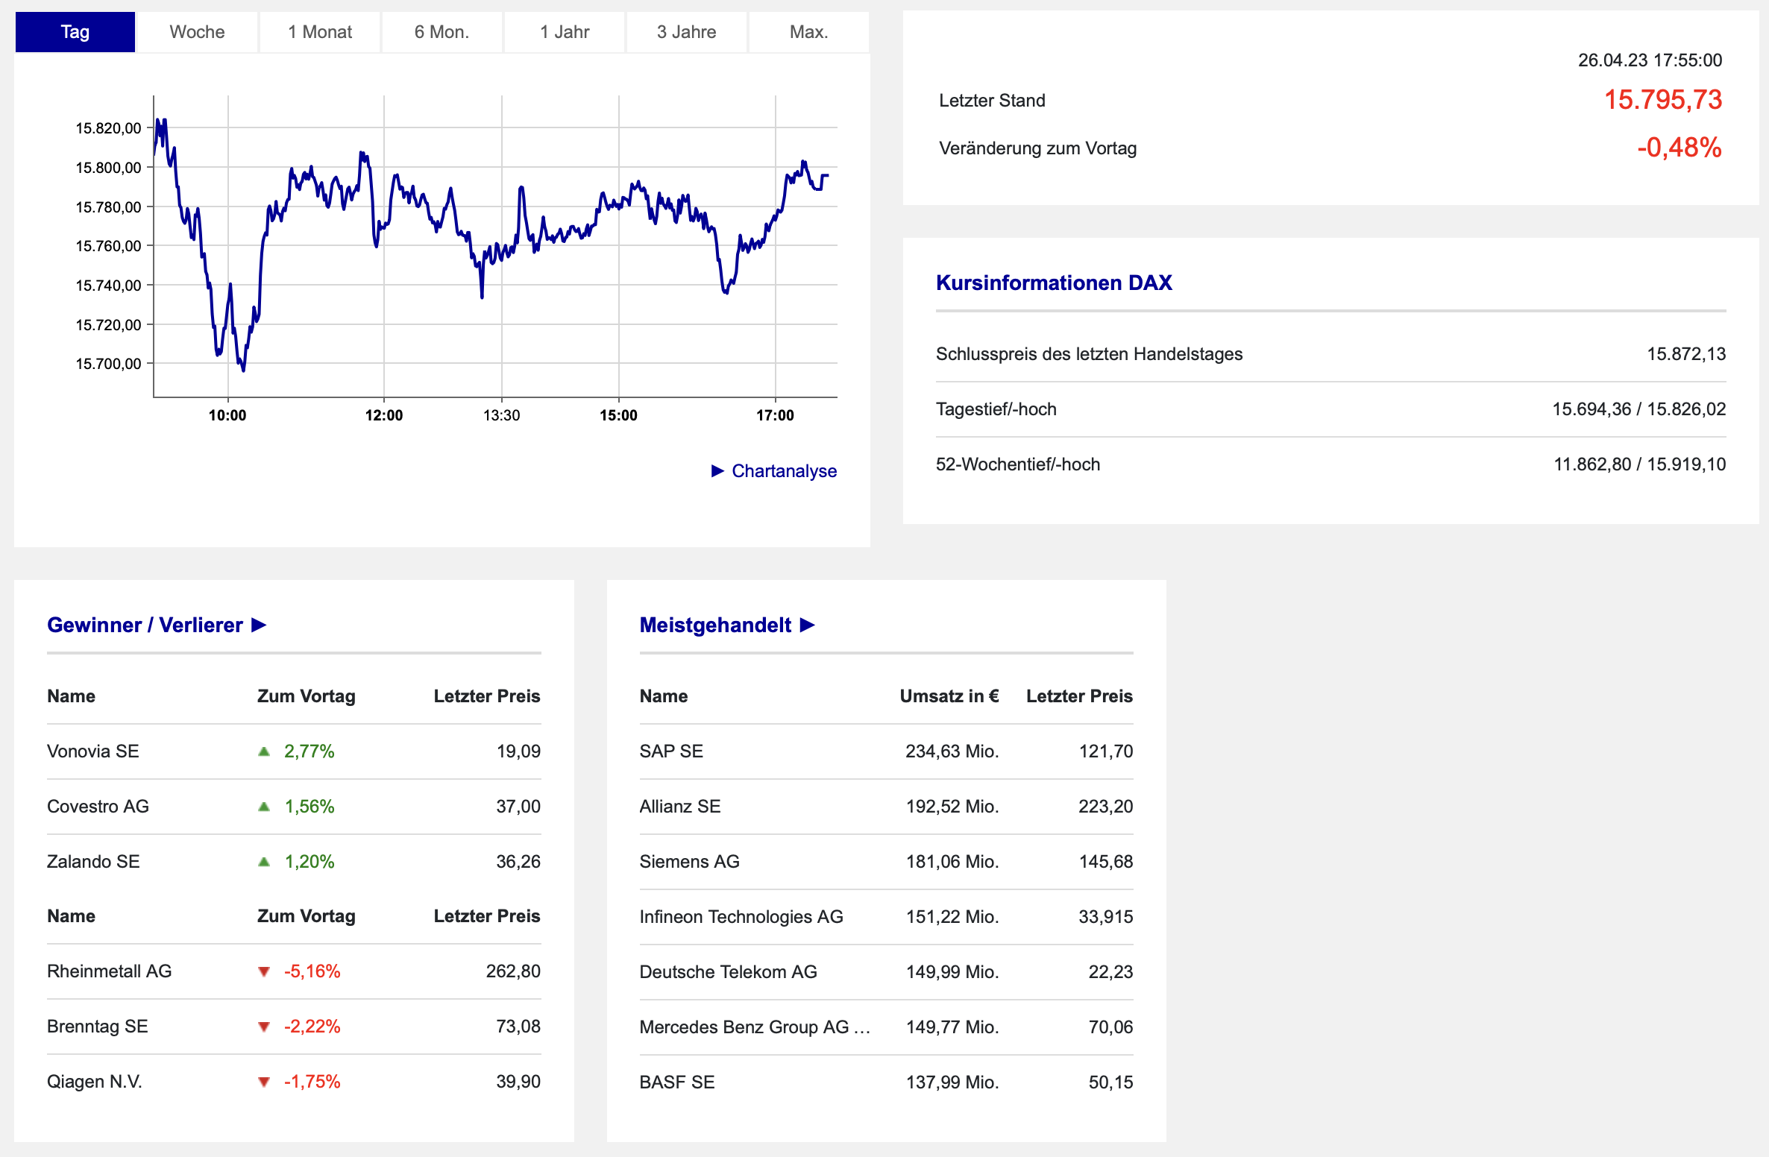Expand the Gewinner / Verlierer arrow
This screenshot has width=1769, height=1157.
259,625
